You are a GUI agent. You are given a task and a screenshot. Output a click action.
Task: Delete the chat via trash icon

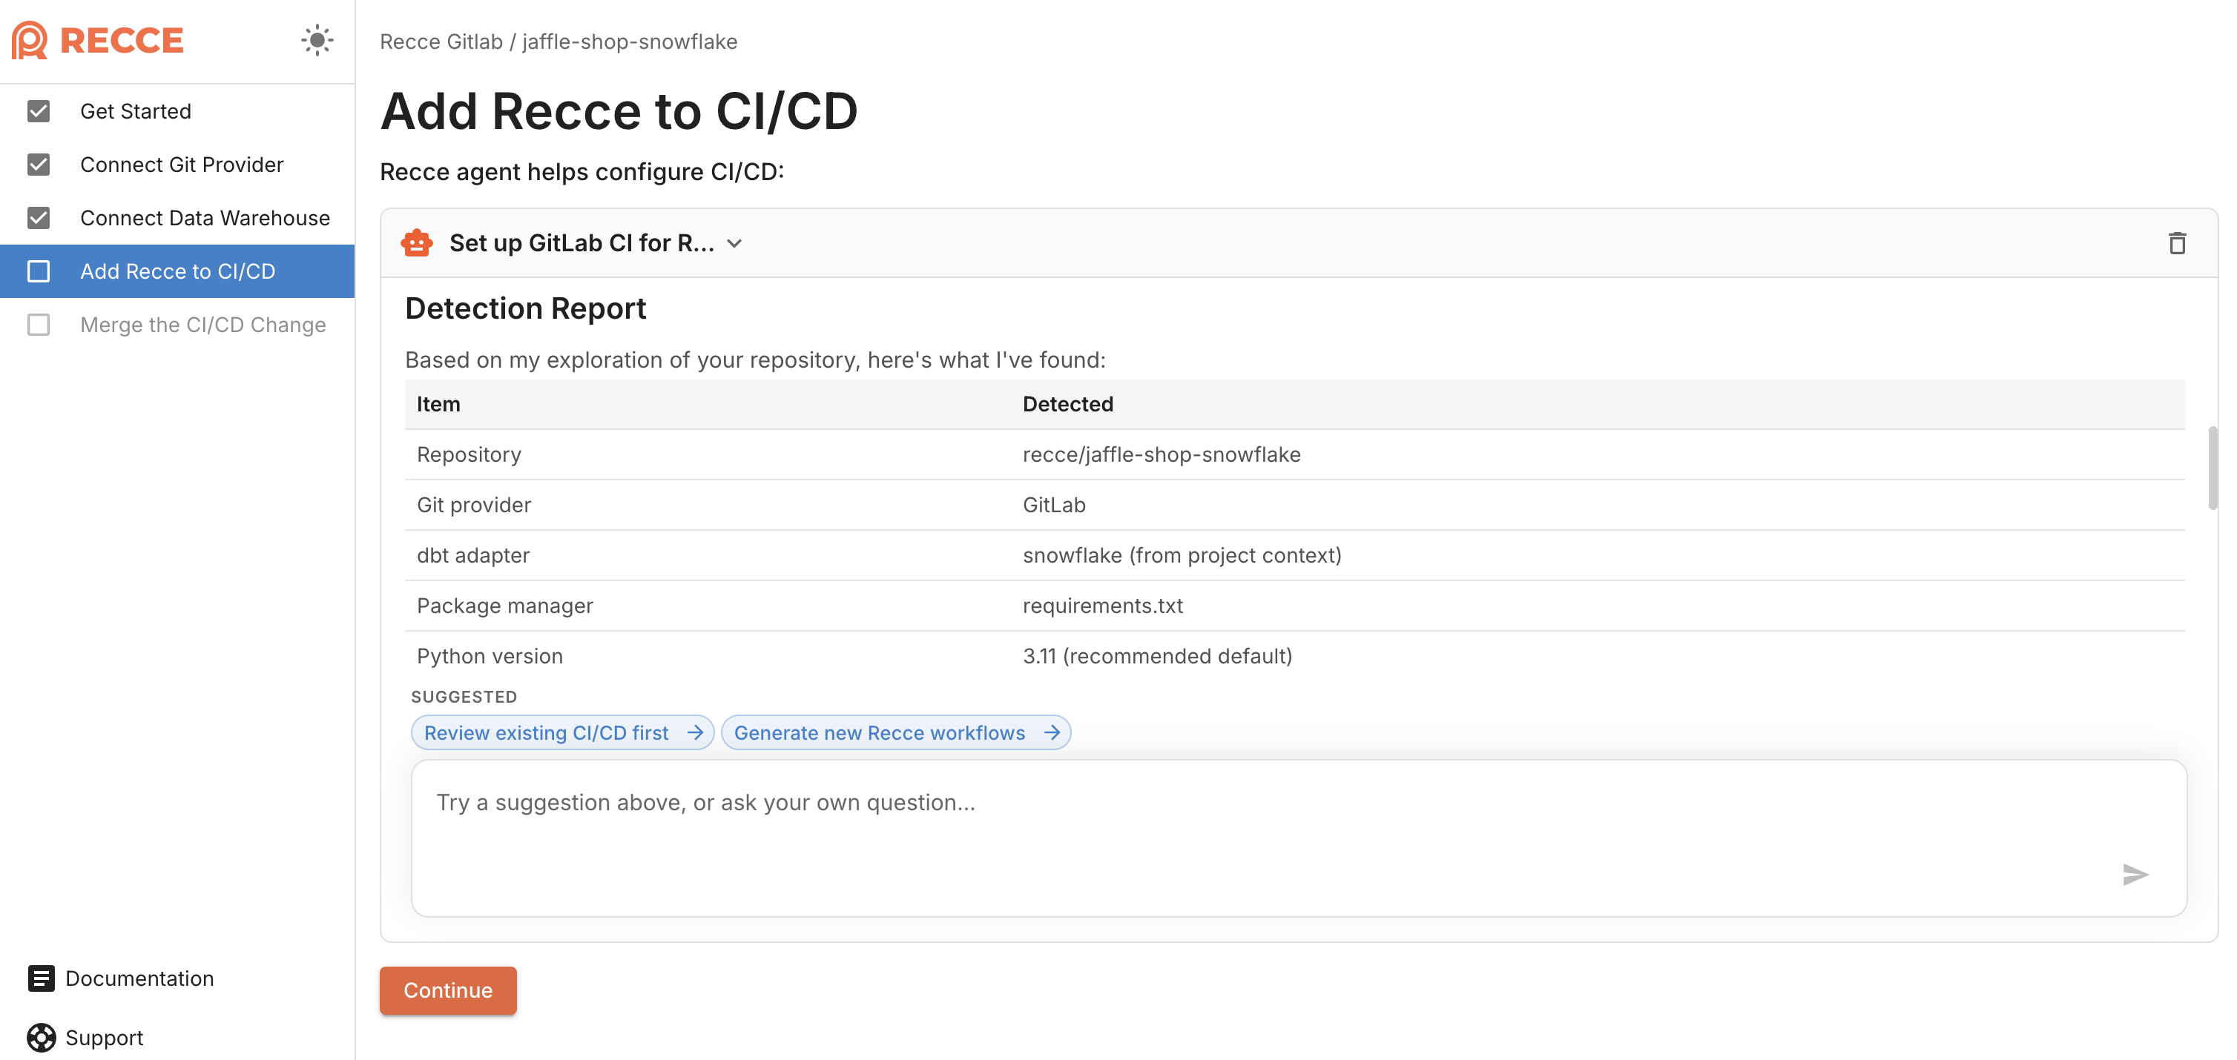click(x=2178, y=243)
